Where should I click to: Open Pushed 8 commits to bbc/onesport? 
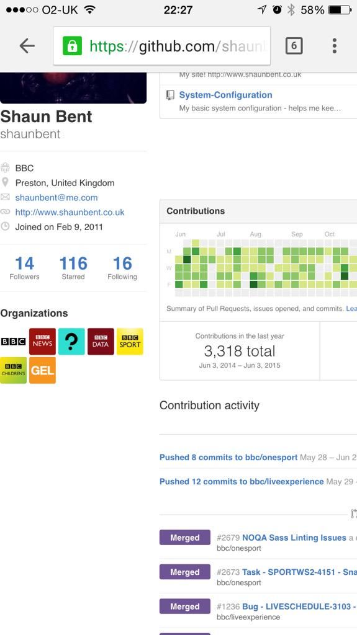pyautogui.click(x=228, y=457)
